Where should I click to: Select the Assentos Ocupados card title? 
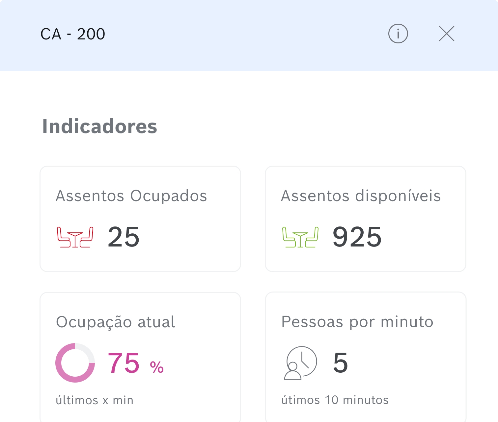(131, 196)
